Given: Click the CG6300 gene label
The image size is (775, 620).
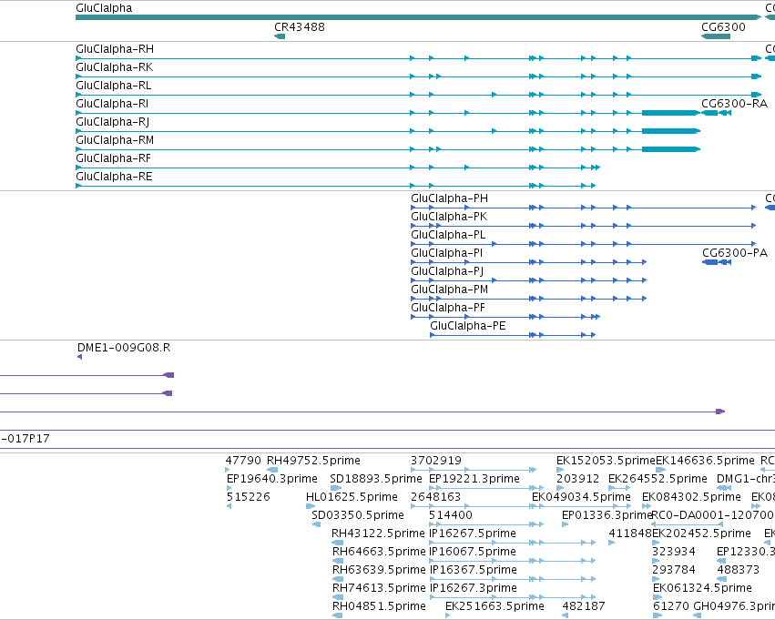Looking at the screenshot, I should pyautogui.click(x=723, y=26).
